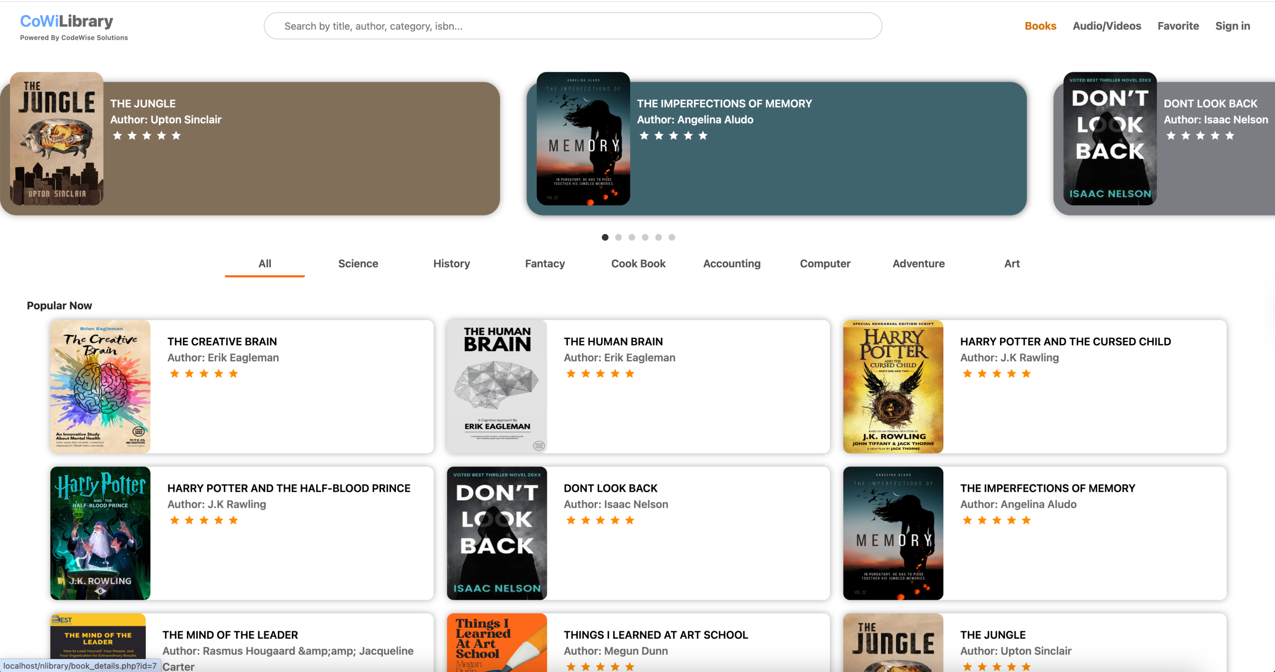Open The Mind of the Leader cover
The image size is (1275, 672).
pyautogui.click(x=98, y=642)
